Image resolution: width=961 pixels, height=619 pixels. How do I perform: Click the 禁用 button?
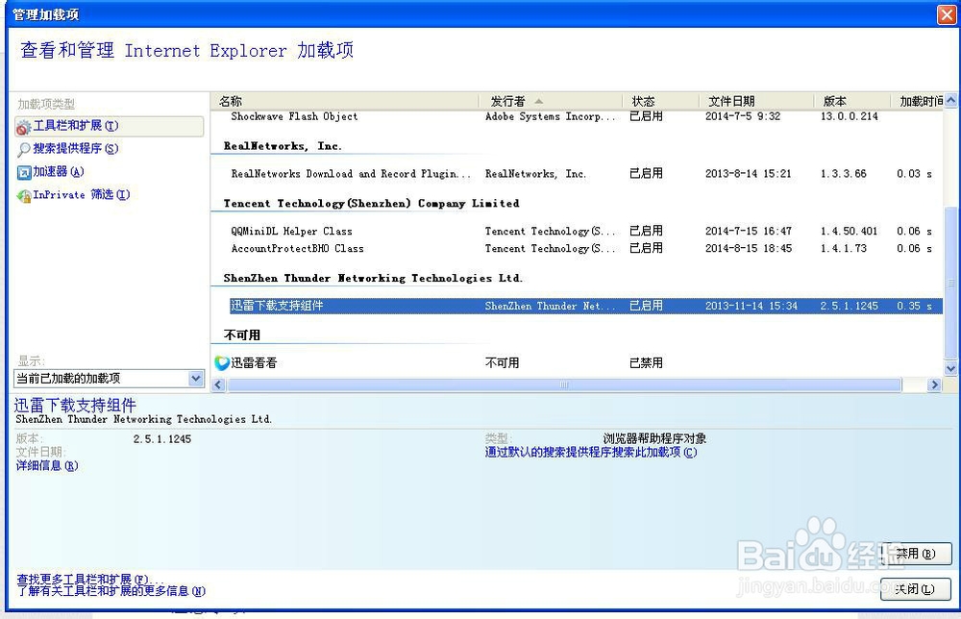click(916, 554)
